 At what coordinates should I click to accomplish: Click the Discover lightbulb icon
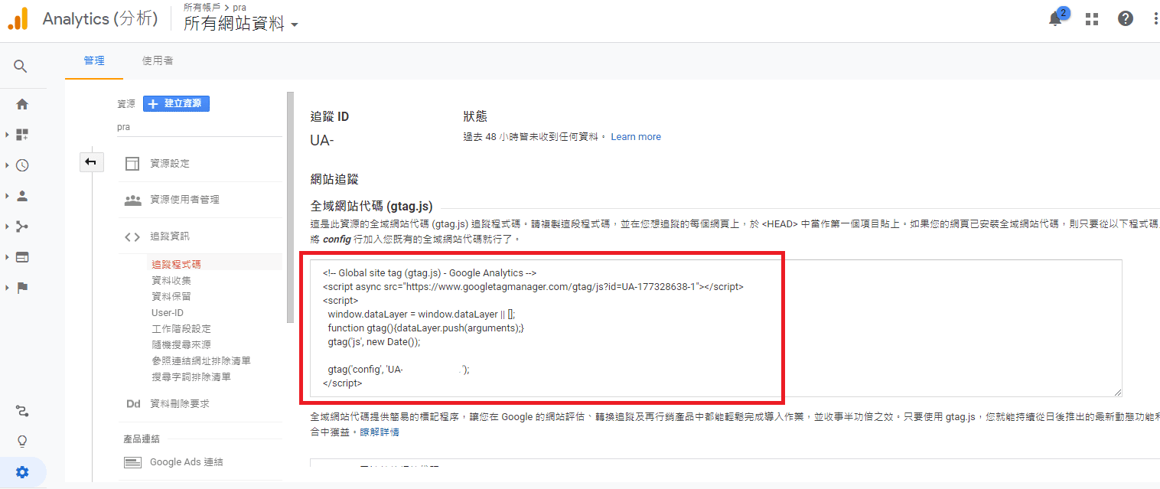[x=22, y=441]
